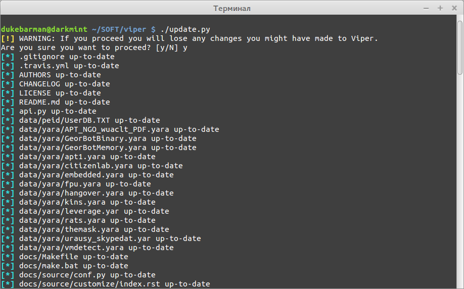Click the data/yara/apt1.yara line
The height and width of the screenshot is (289, 464).
(87, 157)
